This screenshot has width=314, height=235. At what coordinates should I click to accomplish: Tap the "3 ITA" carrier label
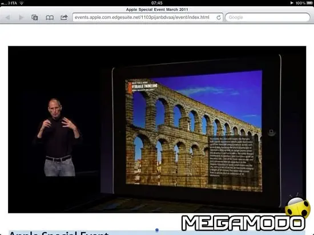tap(13, 3)
